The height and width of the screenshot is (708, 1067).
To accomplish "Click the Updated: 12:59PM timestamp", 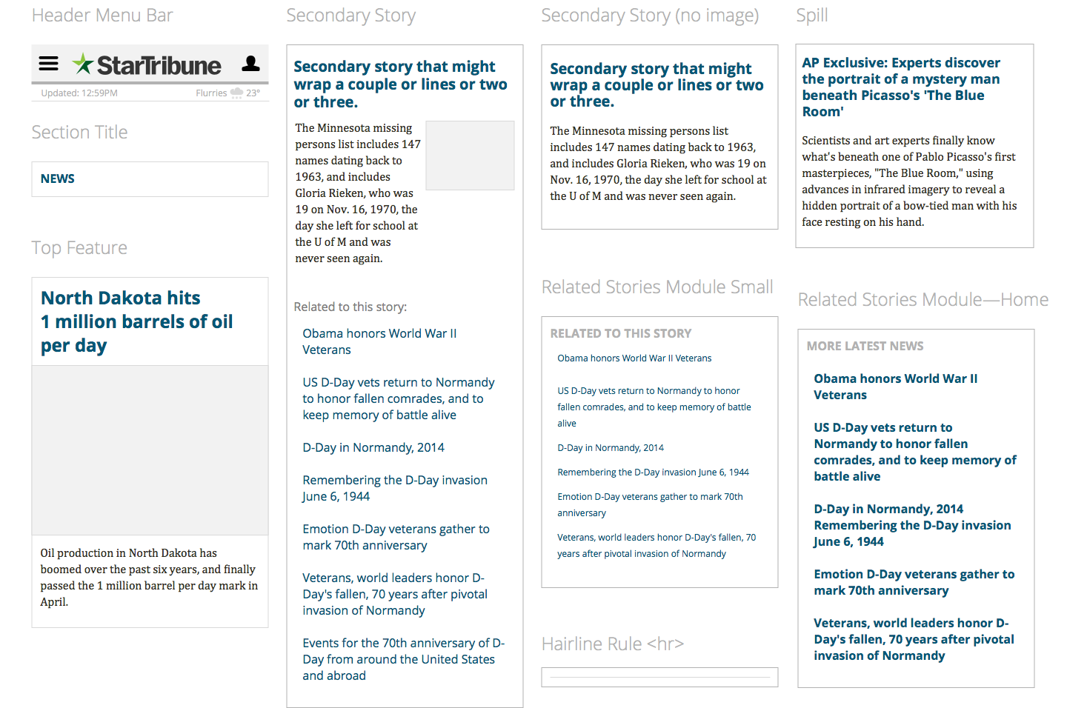I will [79, 93].
